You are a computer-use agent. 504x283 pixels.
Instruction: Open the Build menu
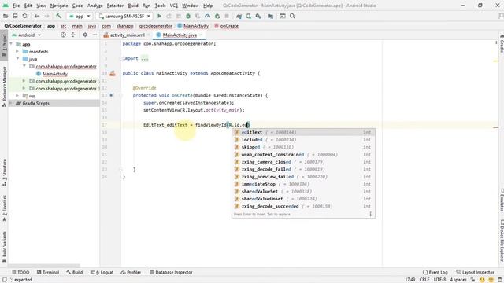point(133,6)
